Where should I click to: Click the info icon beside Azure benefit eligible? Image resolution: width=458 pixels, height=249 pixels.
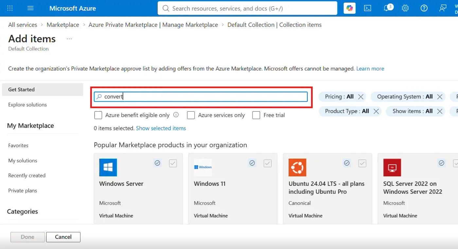[x=176, y=115]
